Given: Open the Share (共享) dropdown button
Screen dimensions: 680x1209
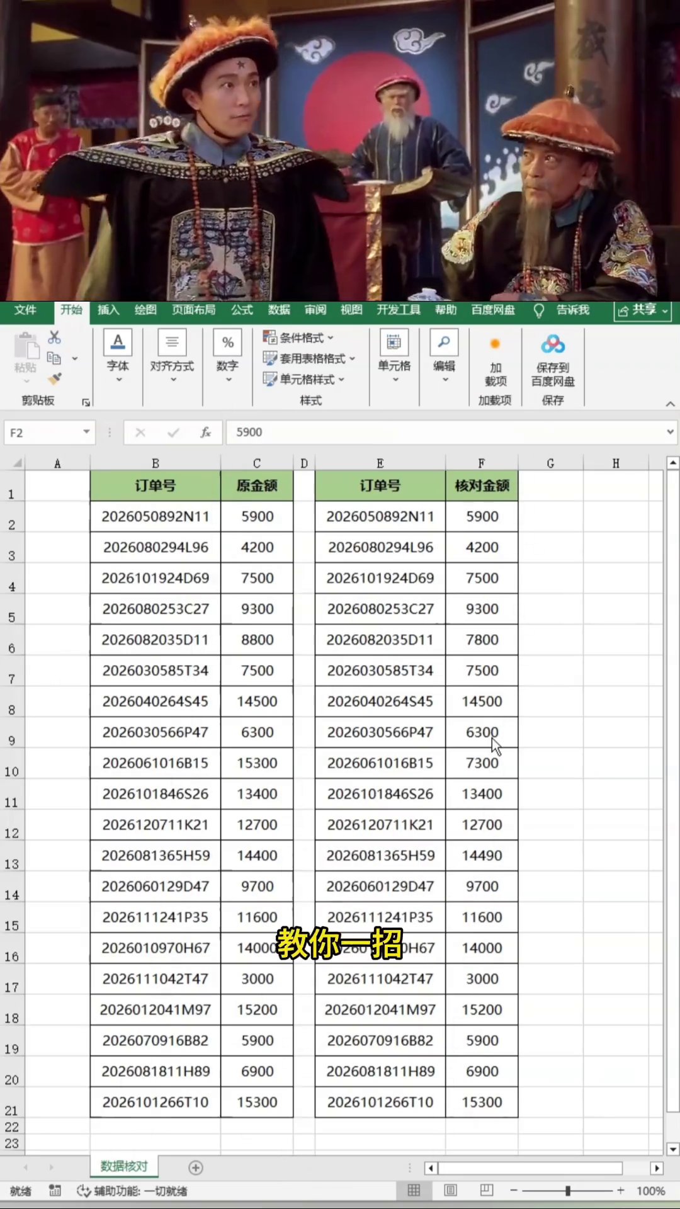Looking at the screenshot, I should (642, 310).
